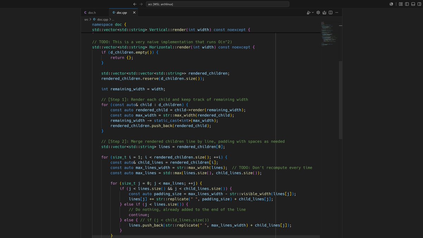Toggle the bottom panel visibility
The width and height of the screenshot is (423, 238).
413,4
